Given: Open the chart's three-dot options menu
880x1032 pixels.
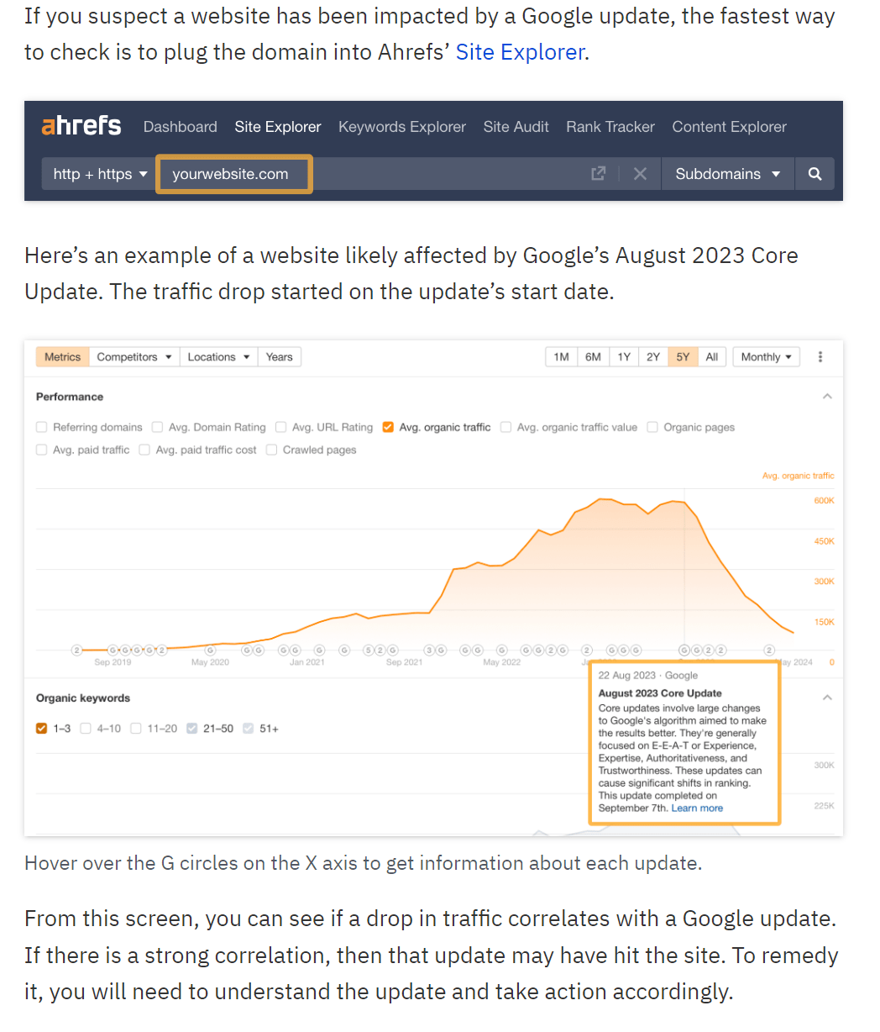Looking at the screenshot, I should tap(820, 356).
